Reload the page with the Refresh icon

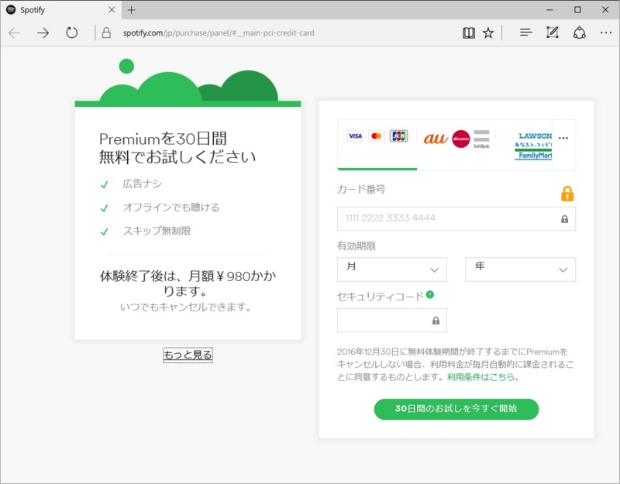pos(71,33)
